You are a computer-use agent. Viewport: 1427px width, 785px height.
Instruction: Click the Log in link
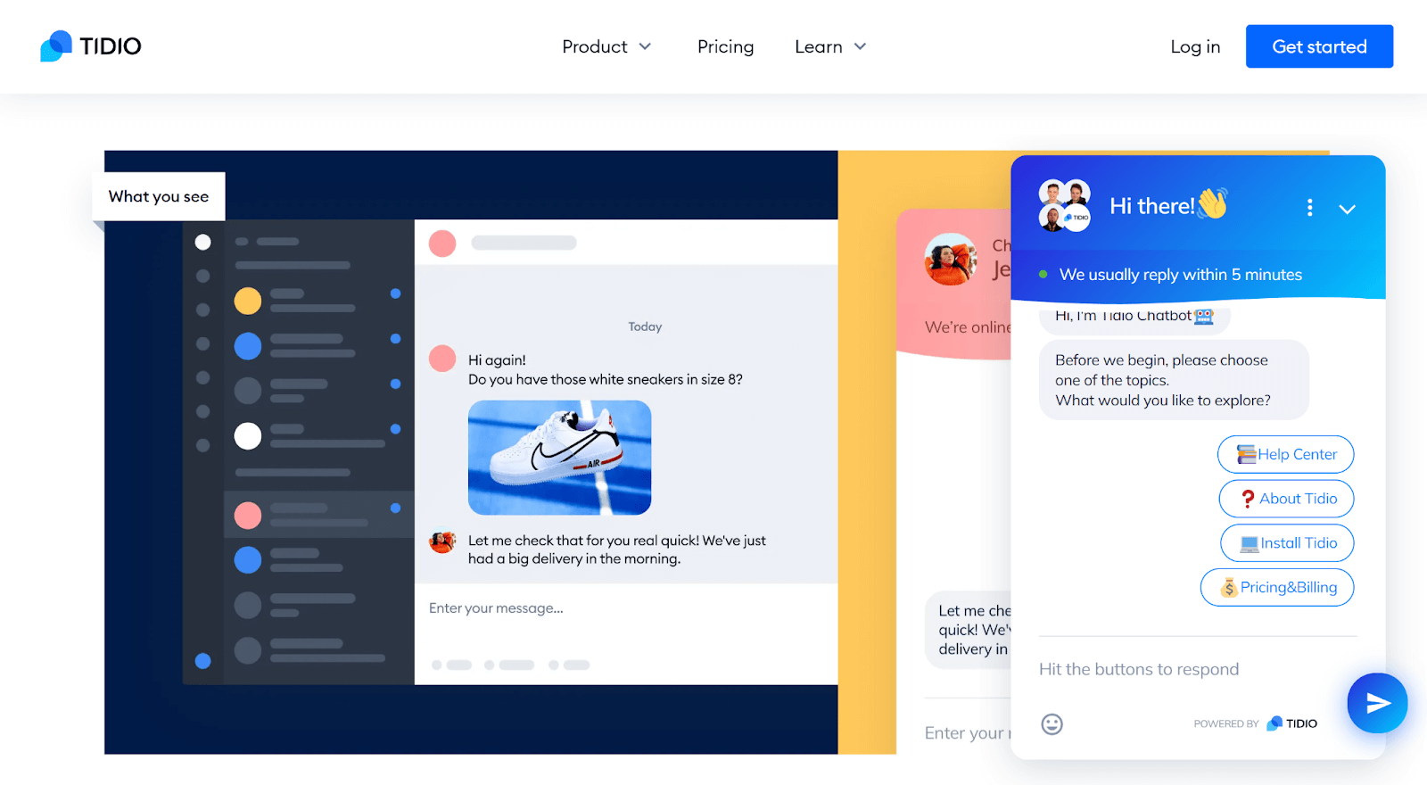tap(1195, 46)
